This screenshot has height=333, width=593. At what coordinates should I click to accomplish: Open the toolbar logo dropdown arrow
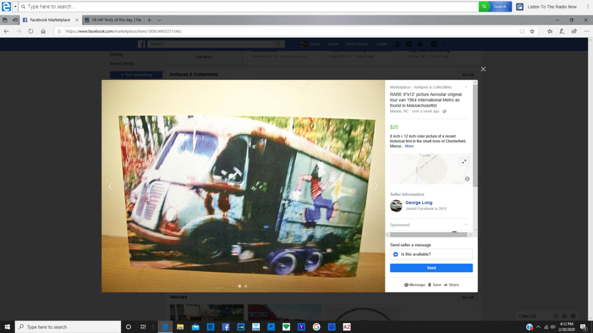pyautogui.click(x=15, y=7)
